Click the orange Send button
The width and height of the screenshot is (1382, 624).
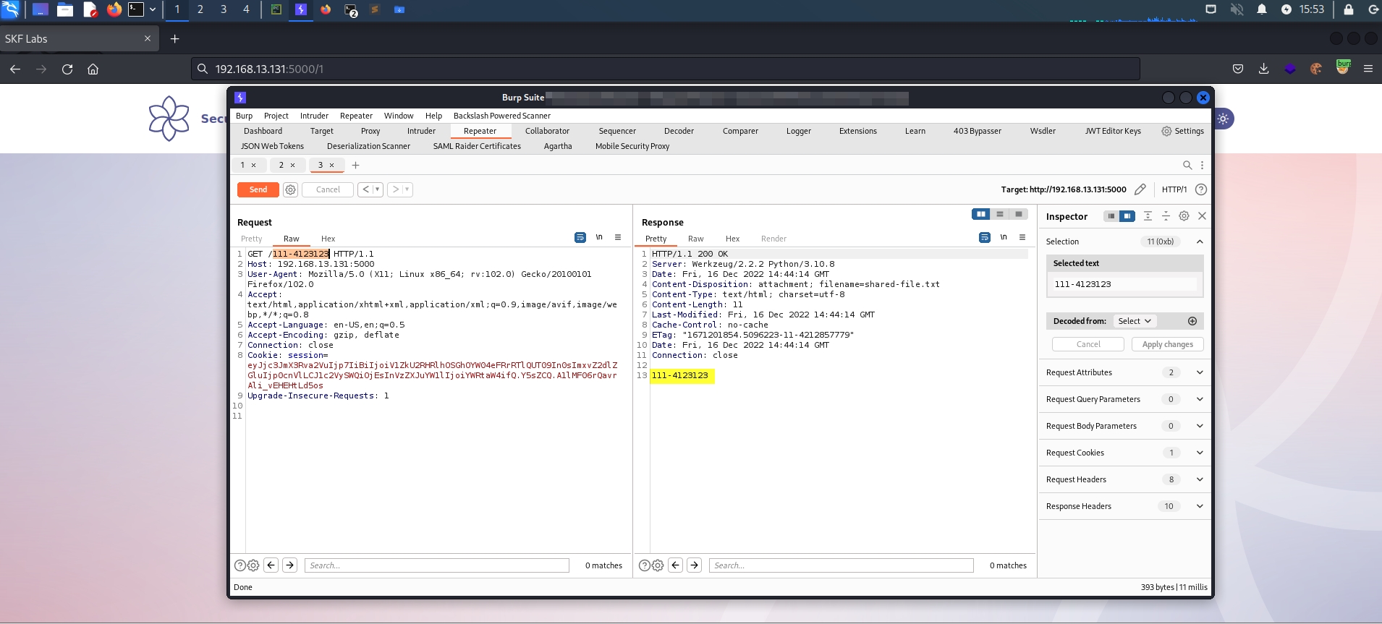[x=258, y=189]
